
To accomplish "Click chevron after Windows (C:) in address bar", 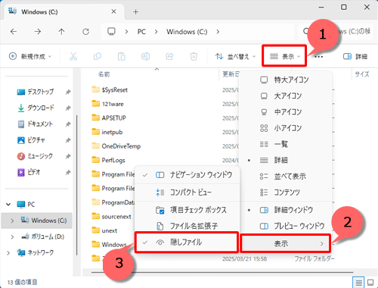I will (218, 32).
